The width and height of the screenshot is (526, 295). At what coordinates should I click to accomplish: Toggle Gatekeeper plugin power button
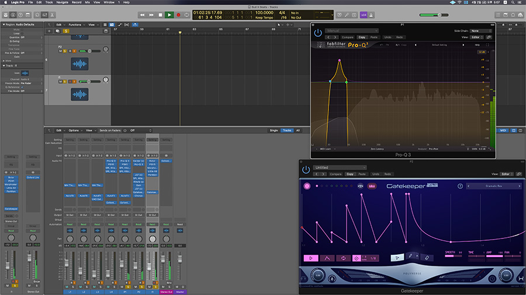306,170
